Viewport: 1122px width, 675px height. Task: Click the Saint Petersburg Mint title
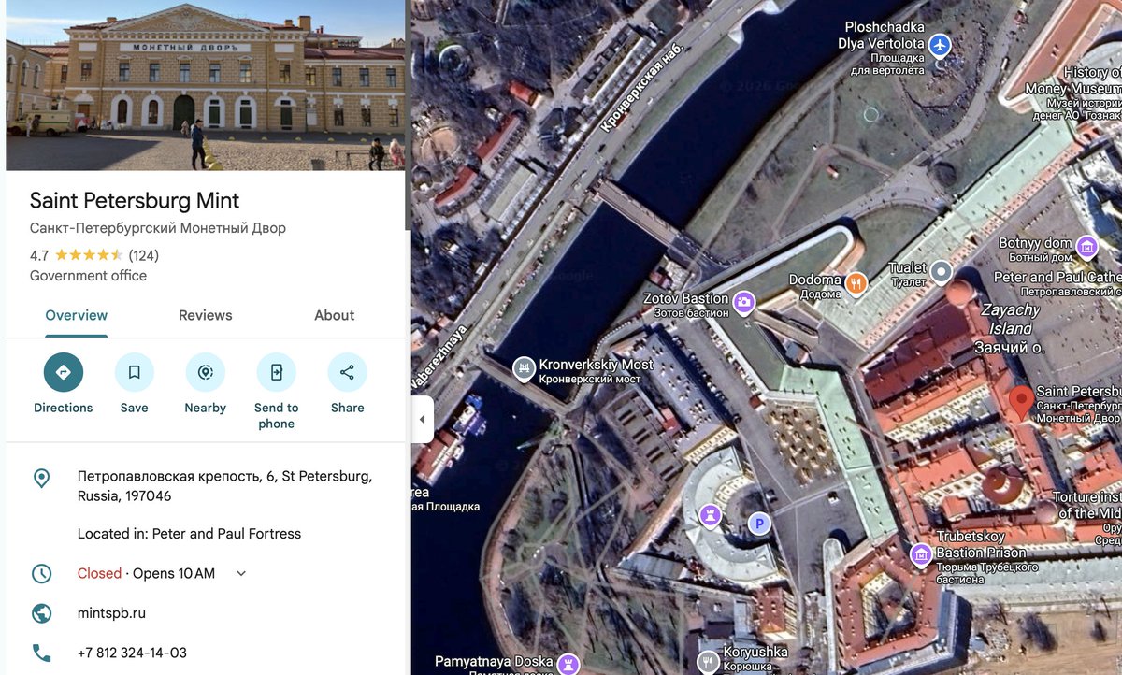[135, 201]
